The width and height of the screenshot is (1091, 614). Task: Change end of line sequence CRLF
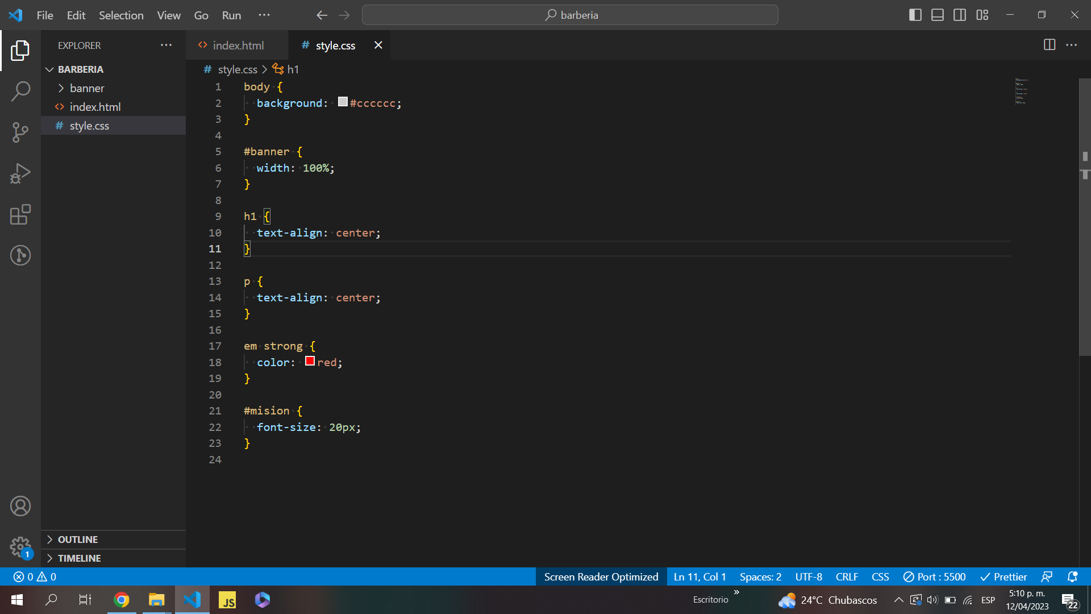click(847, 576)
